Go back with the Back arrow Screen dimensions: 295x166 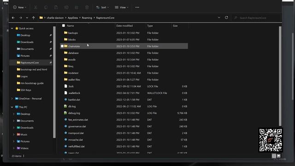13,18
